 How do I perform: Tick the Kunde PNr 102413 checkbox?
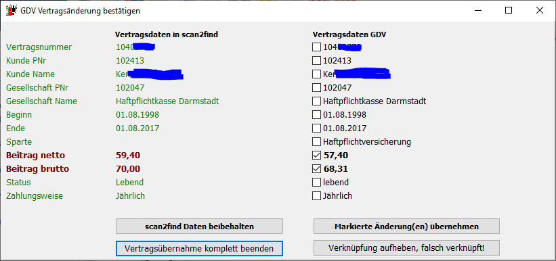(x=316, y=61)
